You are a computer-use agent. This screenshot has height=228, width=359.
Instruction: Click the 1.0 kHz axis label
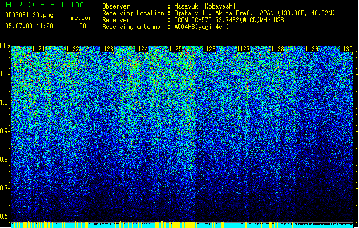(5, 103)
